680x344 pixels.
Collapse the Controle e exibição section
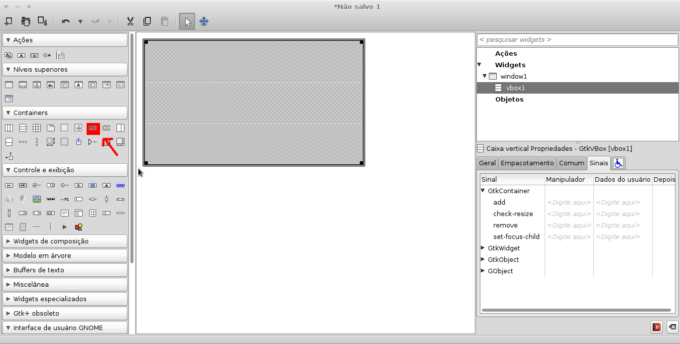pyautogui.click(x=65, y=170)
